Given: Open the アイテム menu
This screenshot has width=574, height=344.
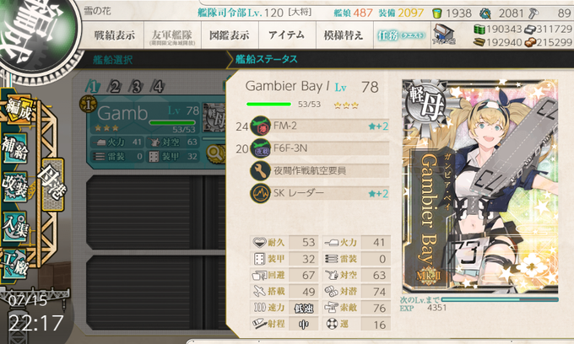Looking at the screenshot, I should point(287,35).
